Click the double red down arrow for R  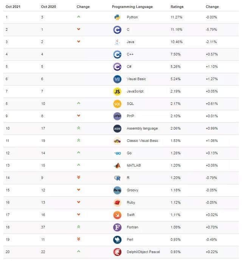(79, 177)
